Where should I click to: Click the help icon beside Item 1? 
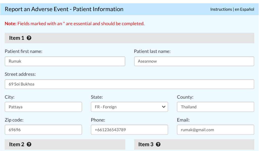coord(29,38)
